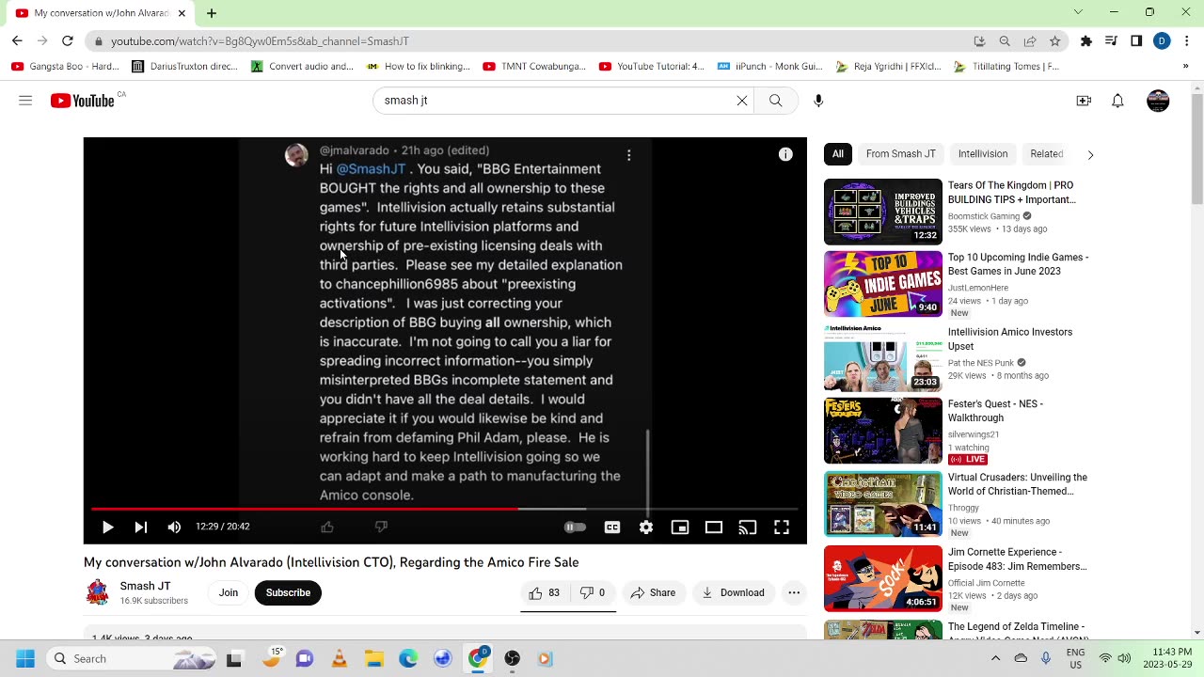
Task: Select the All filter chip
Action: tap(837, 154)
